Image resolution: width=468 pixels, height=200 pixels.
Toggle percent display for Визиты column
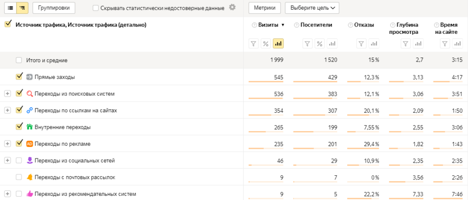pos(266,43)
